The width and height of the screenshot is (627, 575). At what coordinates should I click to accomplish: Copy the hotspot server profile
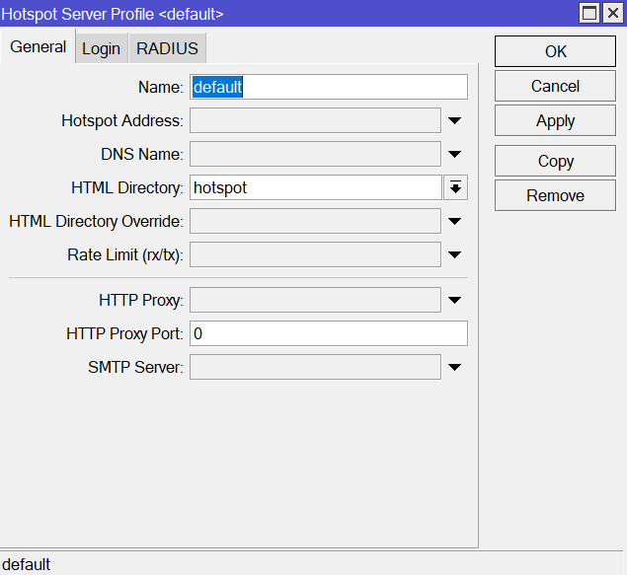(555, 161)
